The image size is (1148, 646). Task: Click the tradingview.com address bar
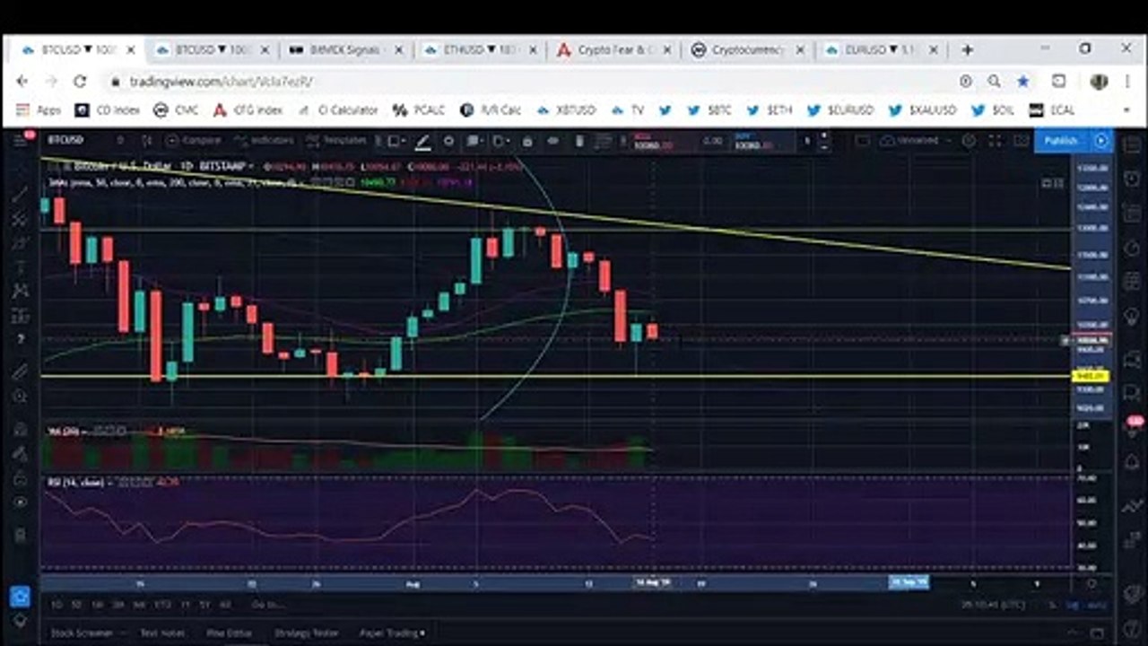click(529, 82)
